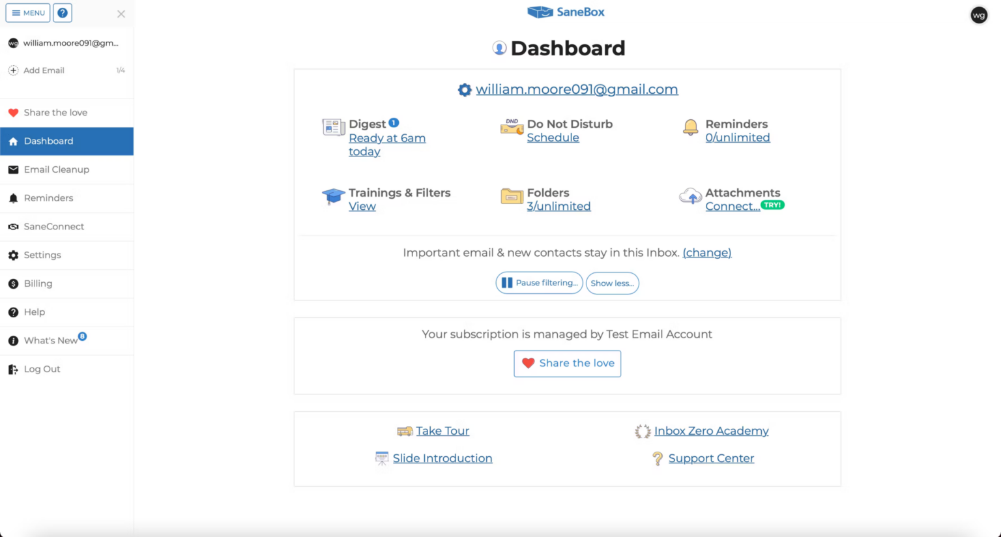The image size is (1001, 537).
Task: Click the SaneBox logo at the top
Action: coord(566,12)
